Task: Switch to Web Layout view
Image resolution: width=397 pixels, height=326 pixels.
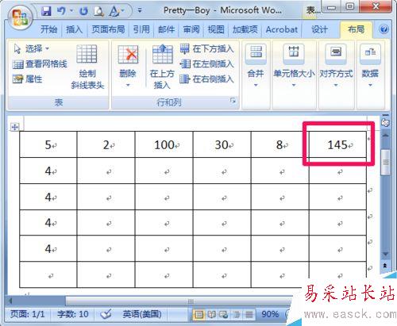Action: tap(224, 315)
